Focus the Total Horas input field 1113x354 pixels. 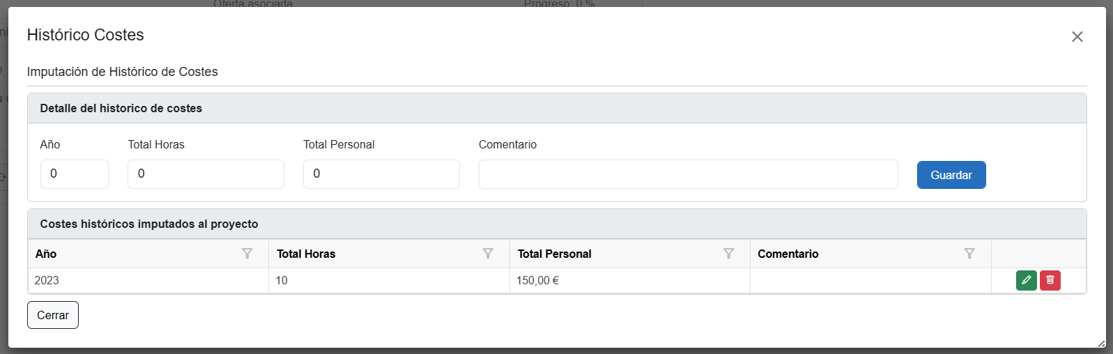pos(206,174)
